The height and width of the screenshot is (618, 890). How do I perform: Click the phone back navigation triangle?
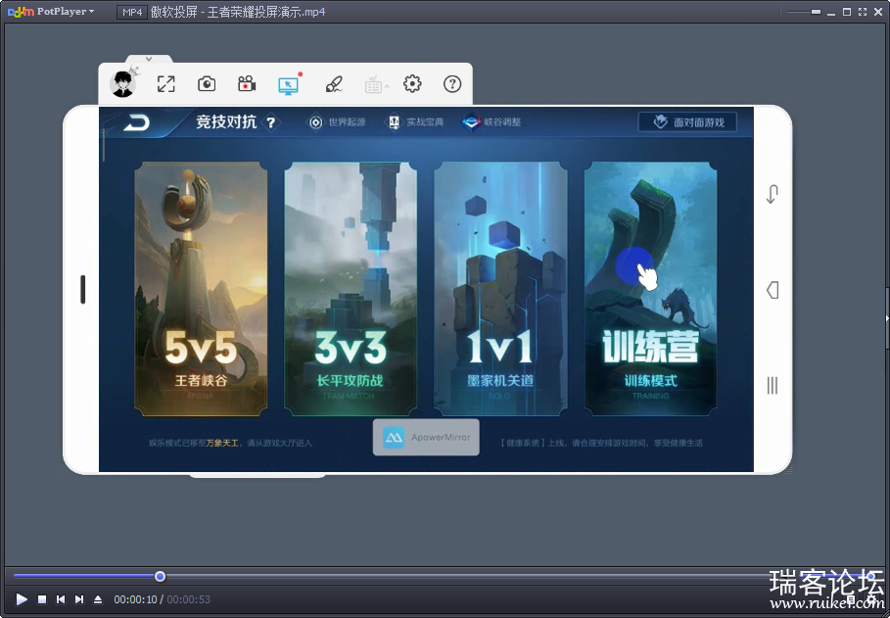point(772,290)
